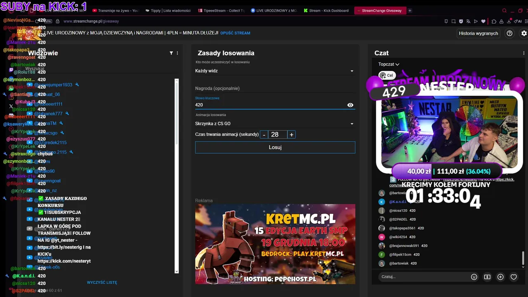Click the pin icon in address bar
Viewport: 528px width, 297px height.
446,21
